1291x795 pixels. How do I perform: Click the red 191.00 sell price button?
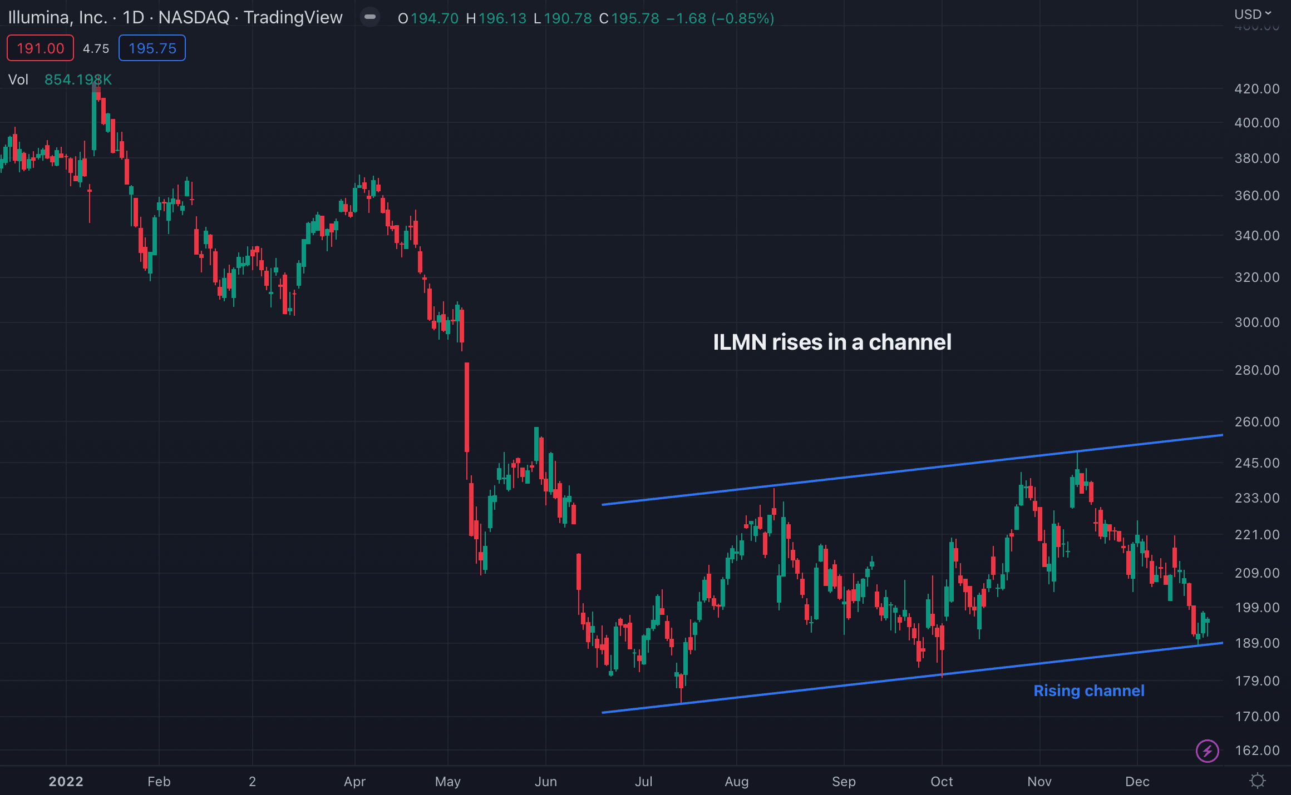pyautogui.click(x=40, y=48)
